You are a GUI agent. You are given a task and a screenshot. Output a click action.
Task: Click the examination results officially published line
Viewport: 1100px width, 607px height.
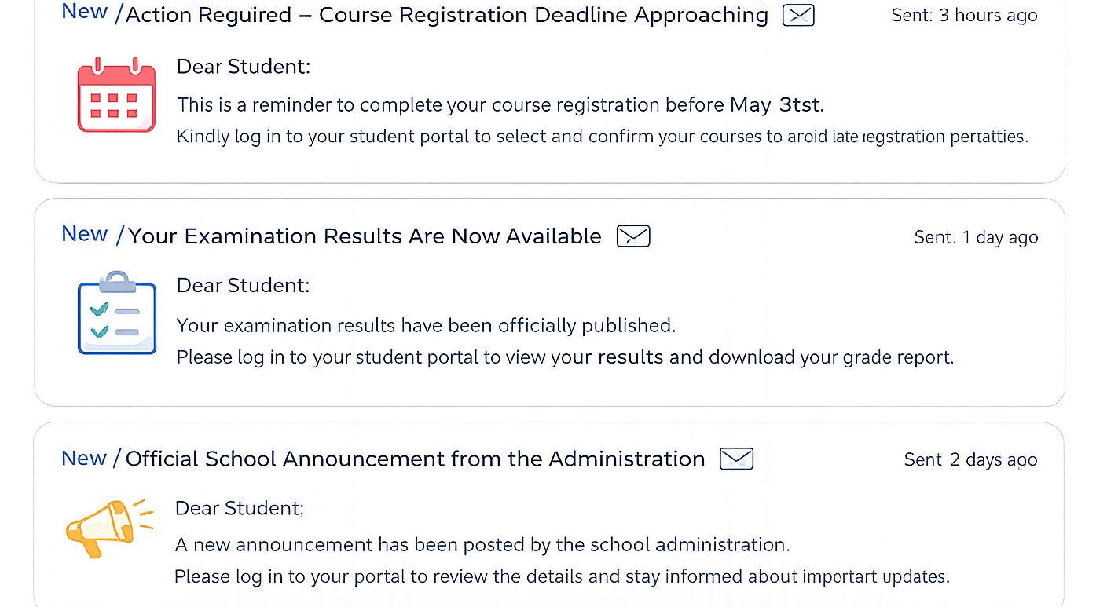tap(426, 325)
